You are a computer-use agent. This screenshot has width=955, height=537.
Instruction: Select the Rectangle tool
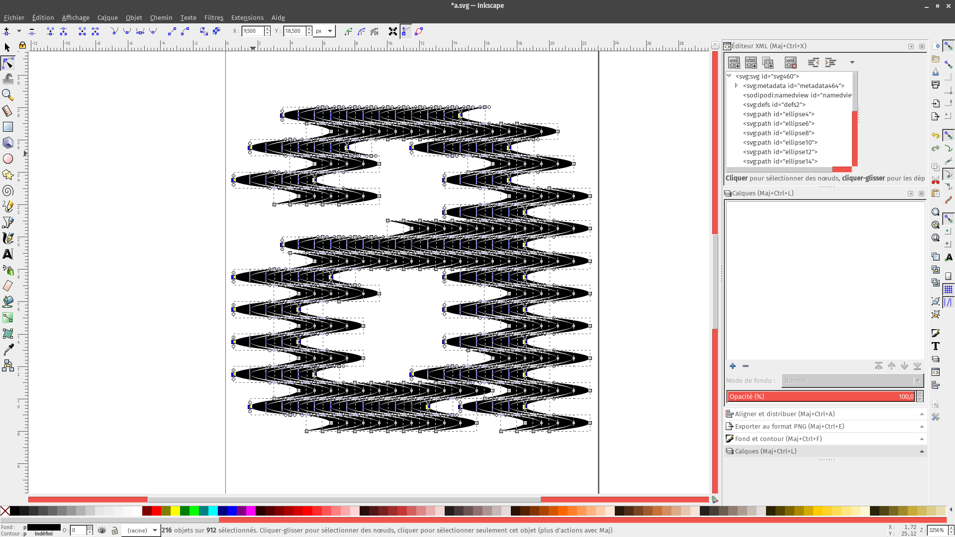click(x=7, y=127)
